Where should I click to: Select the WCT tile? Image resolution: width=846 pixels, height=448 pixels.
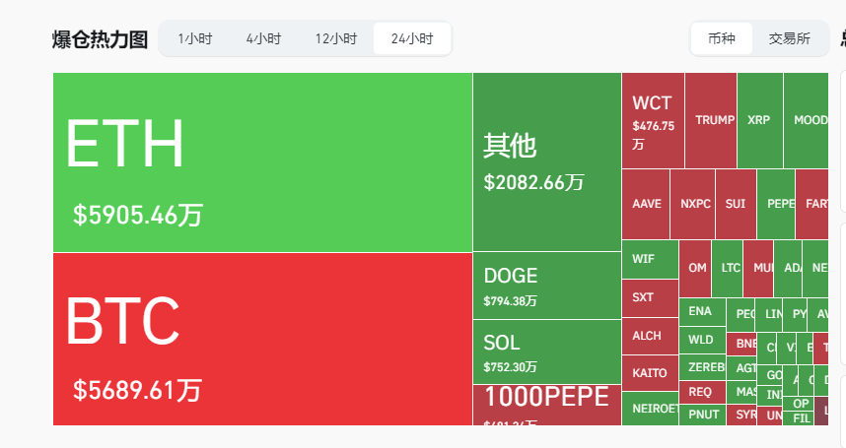[653, 120]
